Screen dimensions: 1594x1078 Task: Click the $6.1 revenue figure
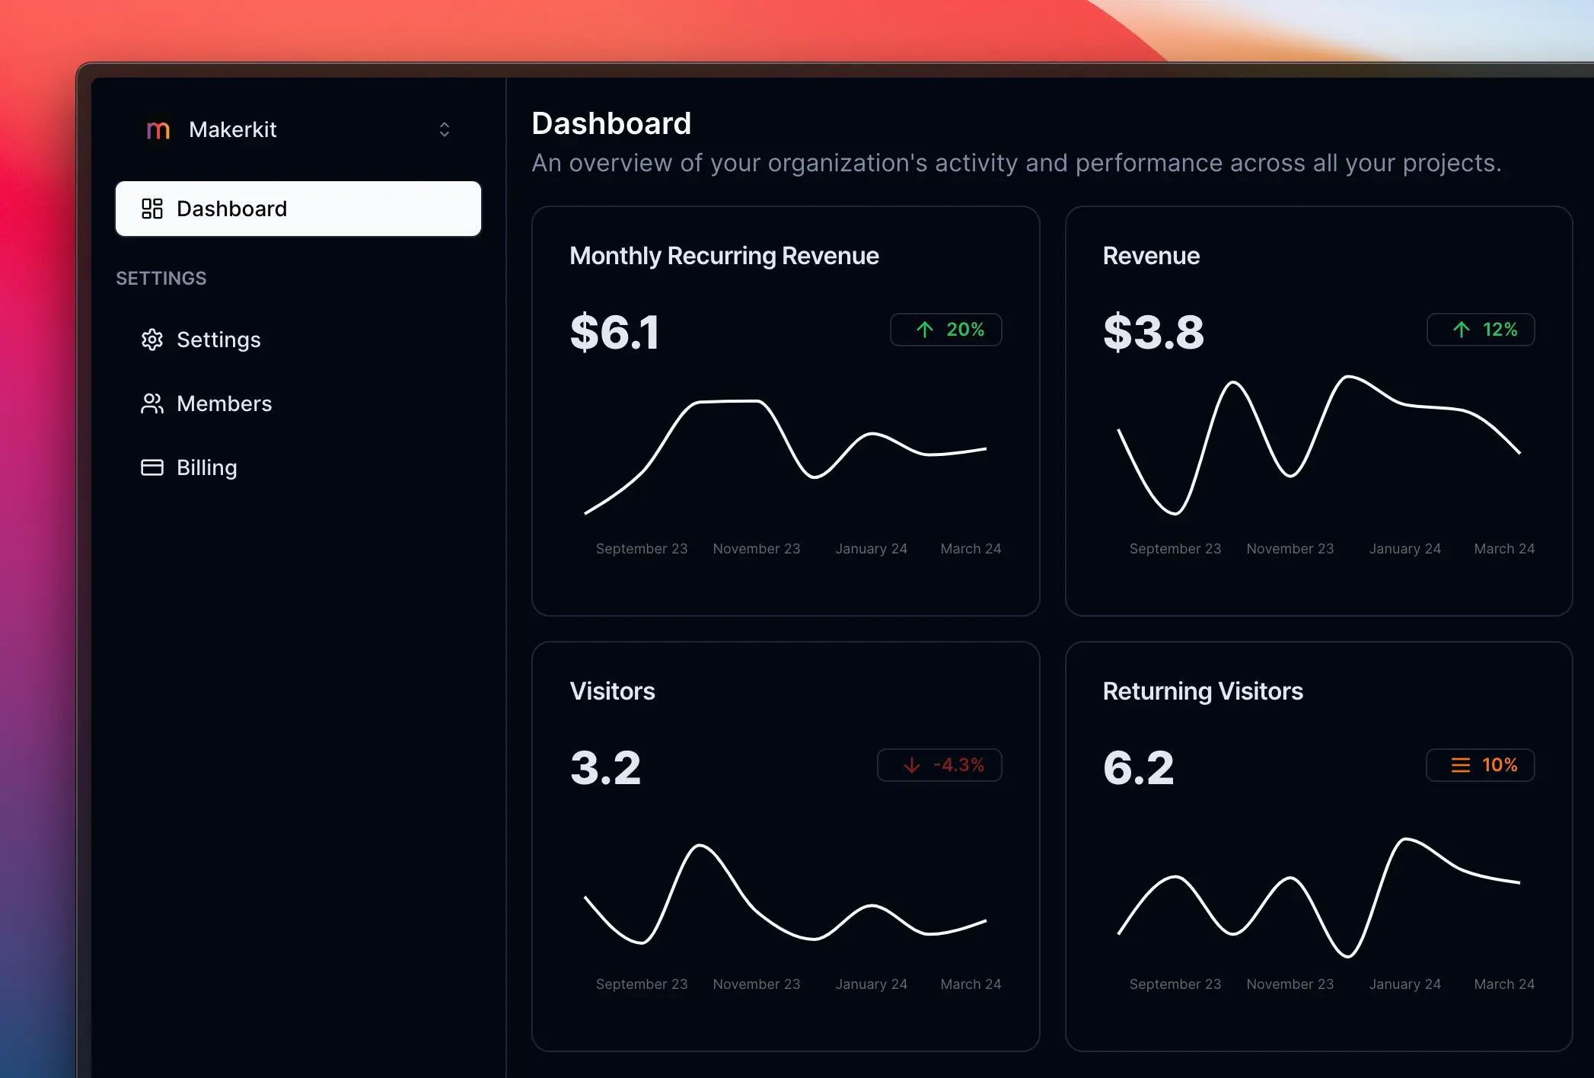coord(614,332)
